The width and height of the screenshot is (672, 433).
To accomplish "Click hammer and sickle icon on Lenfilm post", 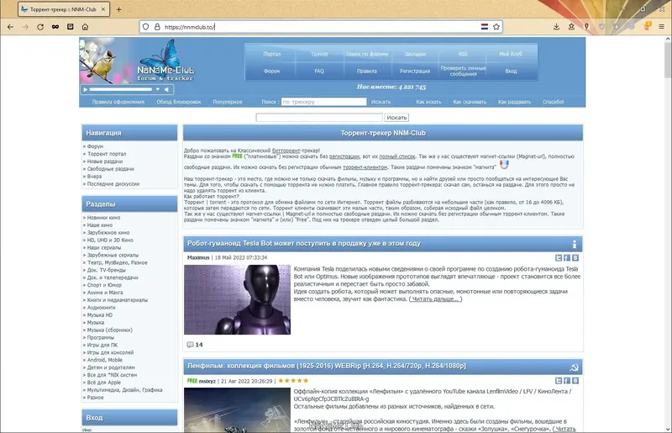I will [x=574, y=367].
